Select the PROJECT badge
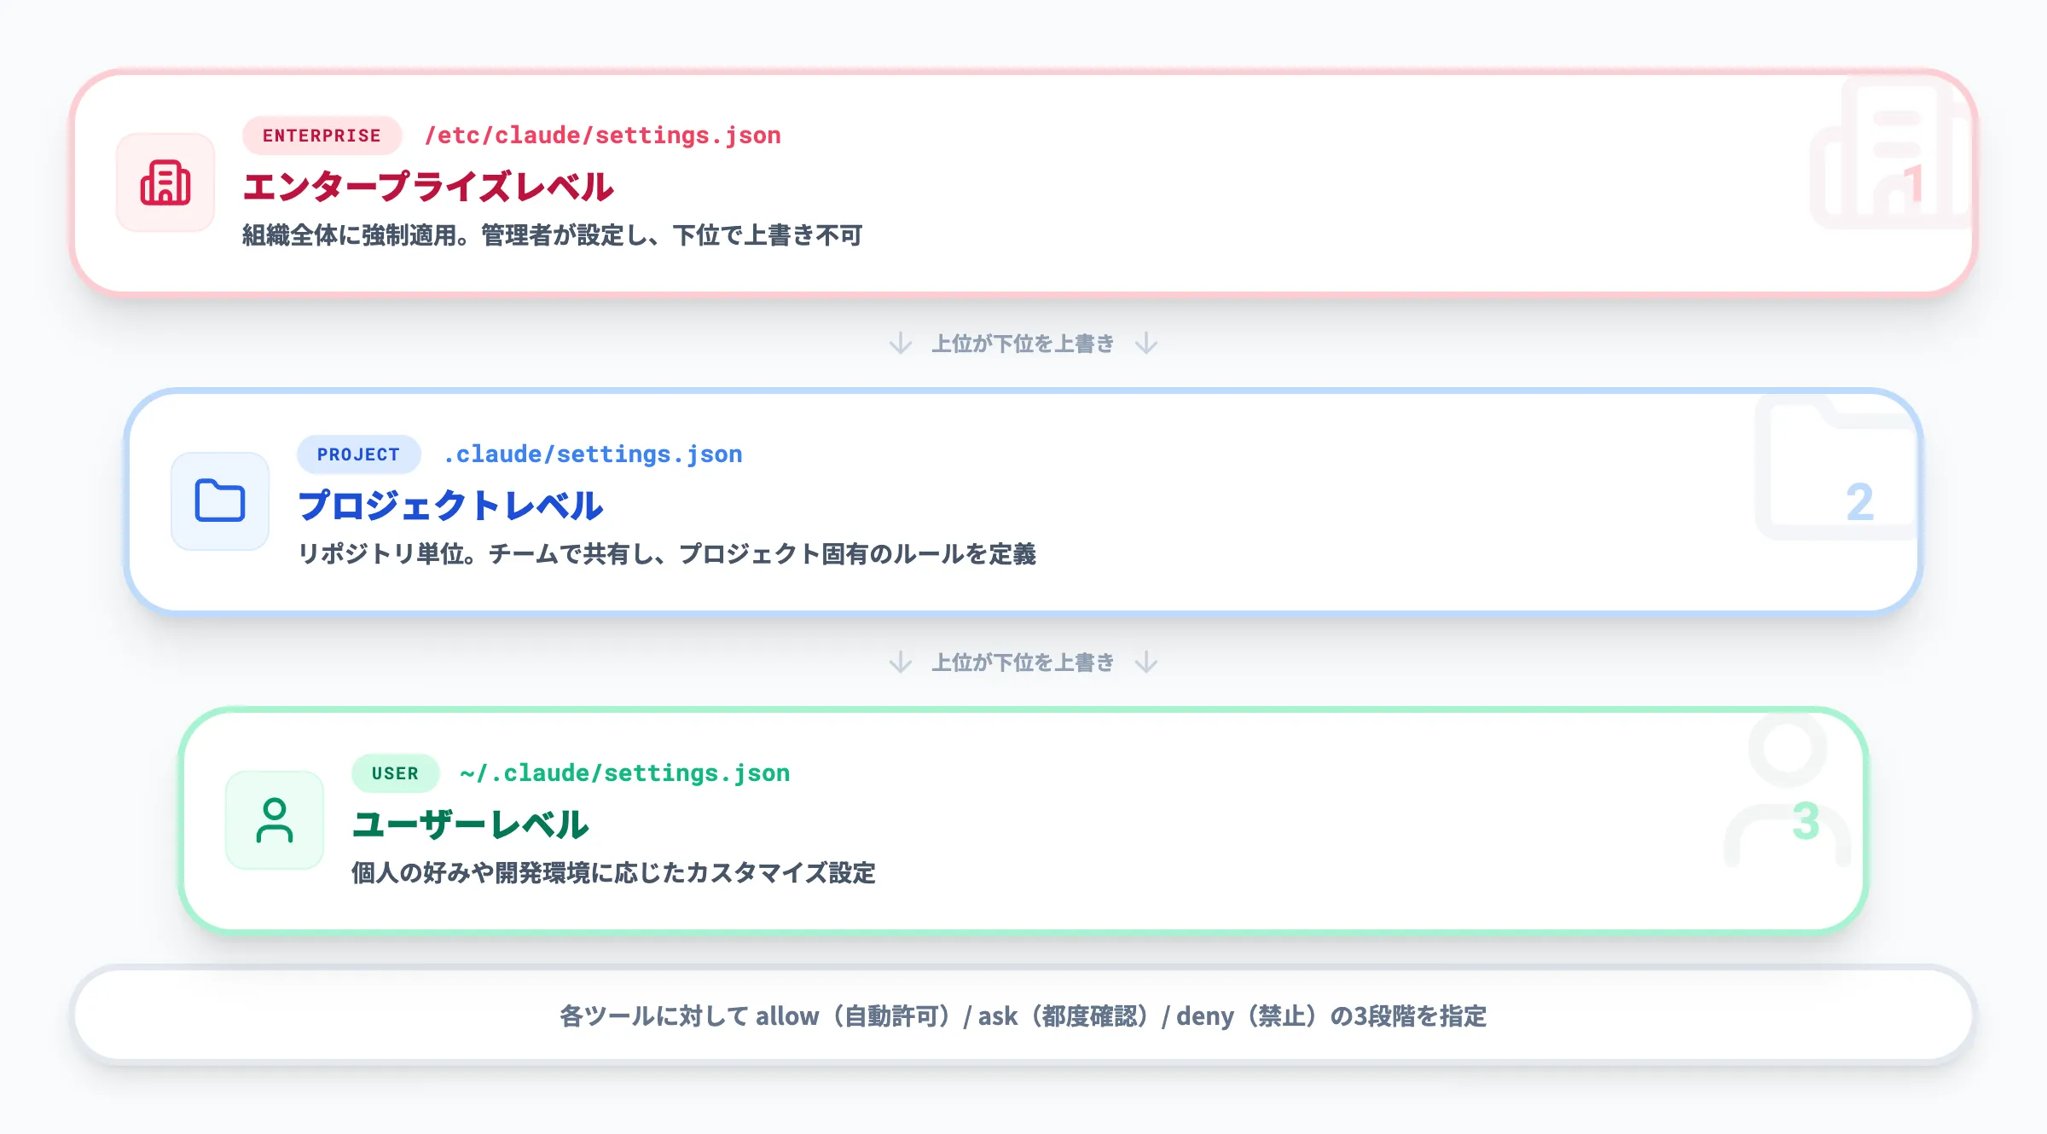The image size is (2047, 1134). click(358, 454)
